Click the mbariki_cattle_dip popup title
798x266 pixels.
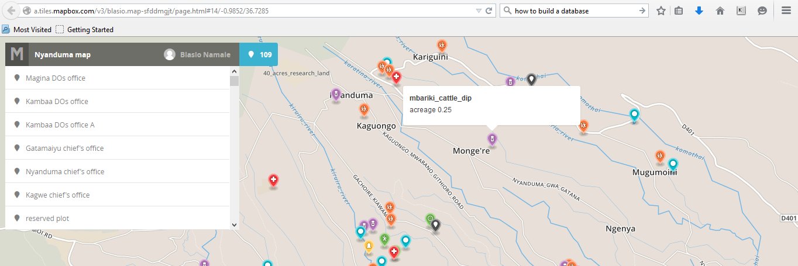click(x=441, y=98)
